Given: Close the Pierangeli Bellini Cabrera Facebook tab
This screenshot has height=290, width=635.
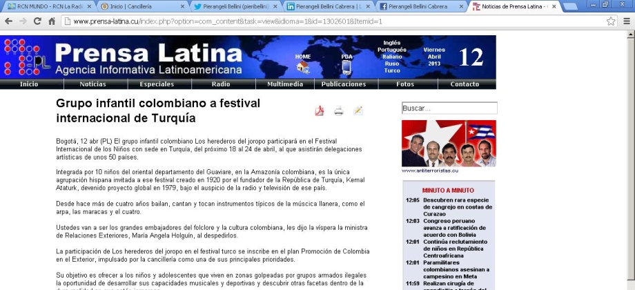Looking at the screenshot, I should (461, 6).
